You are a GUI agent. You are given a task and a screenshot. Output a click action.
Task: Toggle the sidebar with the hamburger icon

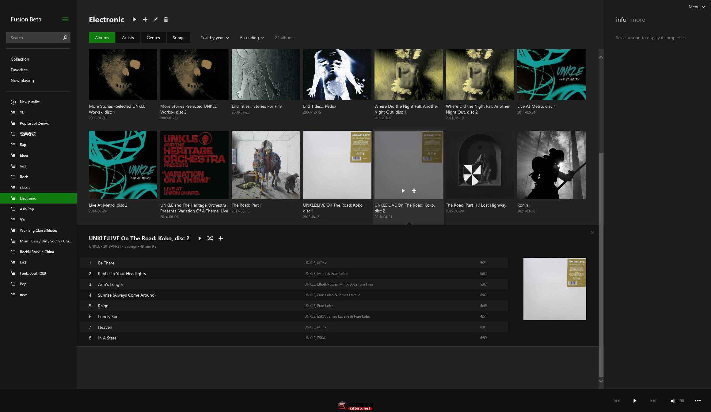pos(65,19)
